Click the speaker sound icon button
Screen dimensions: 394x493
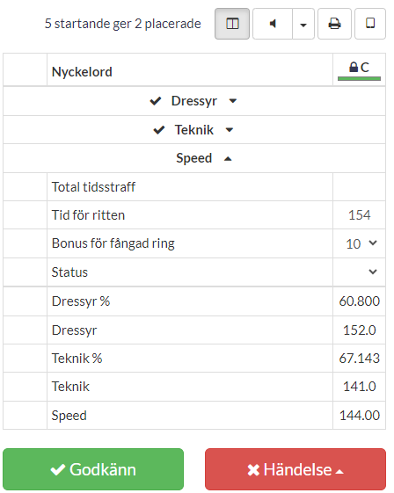[273, 24]
